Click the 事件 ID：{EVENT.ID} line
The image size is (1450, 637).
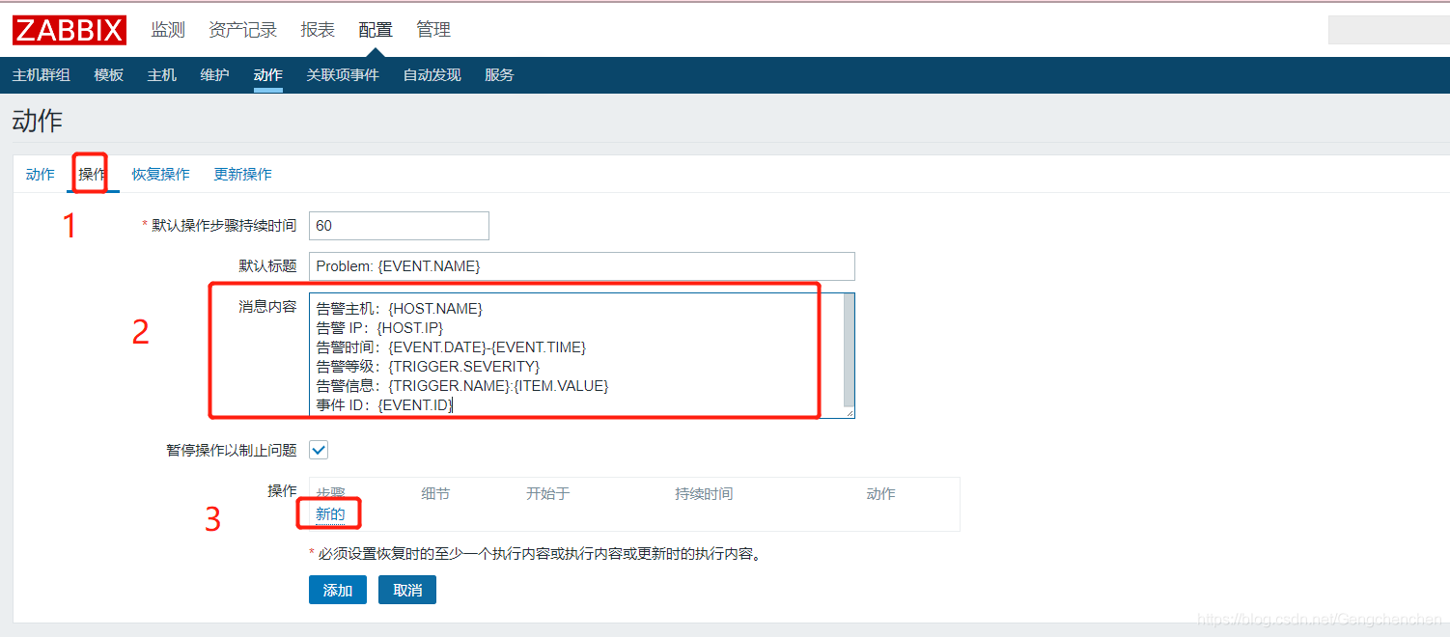pos(384,404)
